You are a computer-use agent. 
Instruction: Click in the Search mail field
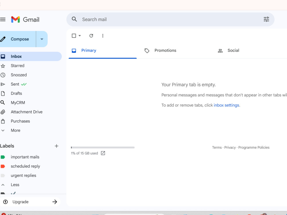click(x=170, y=20)
